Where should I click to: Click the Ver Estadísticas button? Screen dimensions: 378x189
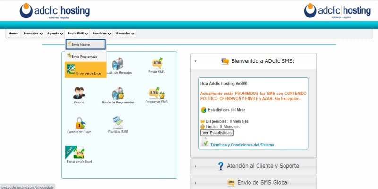point(217,133)
